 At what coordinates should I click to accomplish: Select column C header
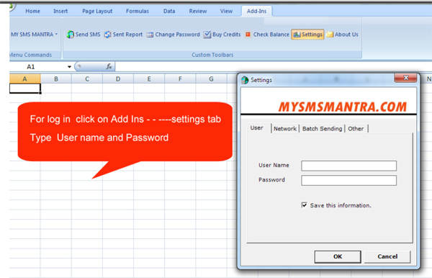point(87,79)
